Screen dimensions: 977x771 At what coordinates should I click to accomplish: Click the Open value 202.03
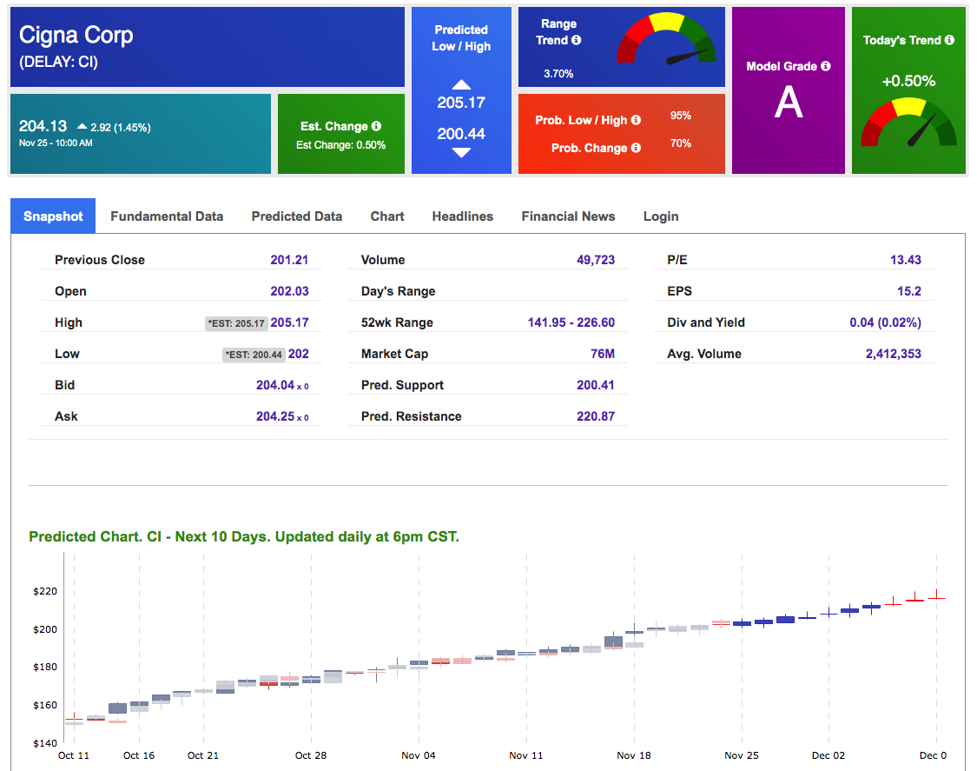289,290
